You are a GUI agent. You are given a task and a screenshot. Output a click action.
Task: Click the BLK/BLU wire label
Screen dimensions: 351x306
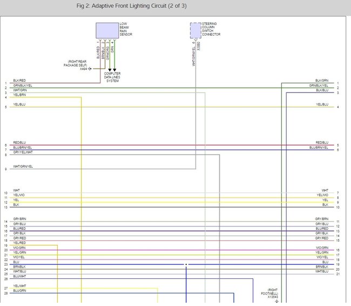(322, 90)
